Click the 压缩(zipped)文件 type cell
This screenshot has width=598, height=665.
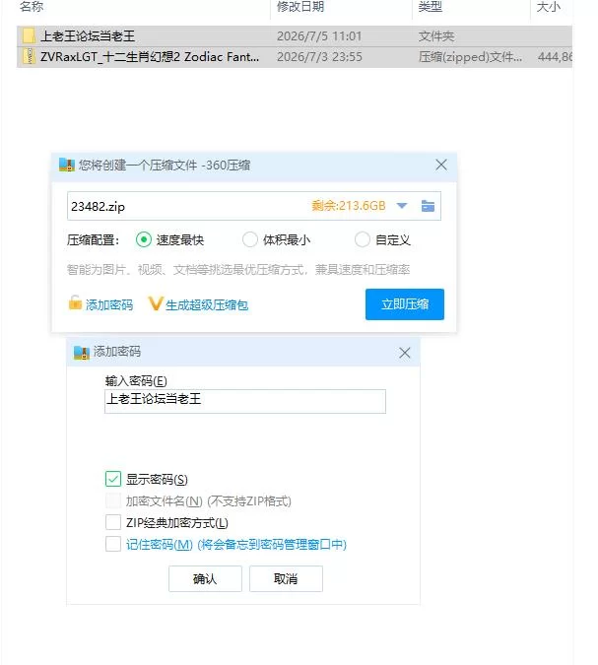click(470, 57)
